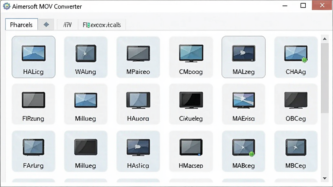Open the ATV tab
The height and width of the screenshot is (187, 333).
click(68, 25)
